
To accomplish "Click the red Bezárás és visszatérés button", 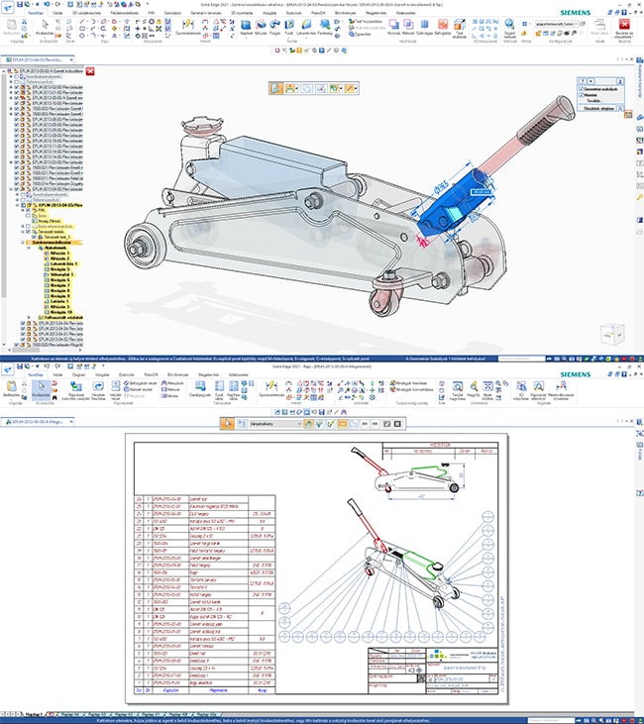I will pyautogui.click(x=624, y=30).
